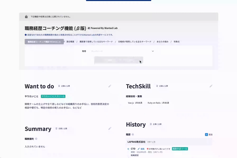
Task: Select the Ruby on Rails skill tag
Action: [x=158, y=103]
